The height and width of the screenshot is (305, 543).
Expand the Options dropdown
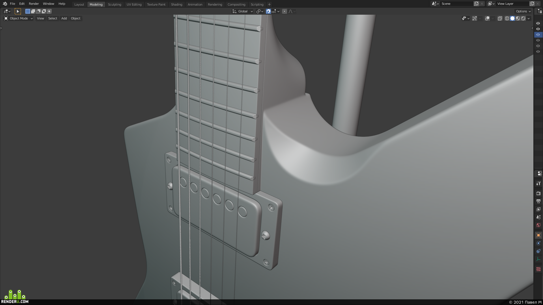(x=523, y=11)
